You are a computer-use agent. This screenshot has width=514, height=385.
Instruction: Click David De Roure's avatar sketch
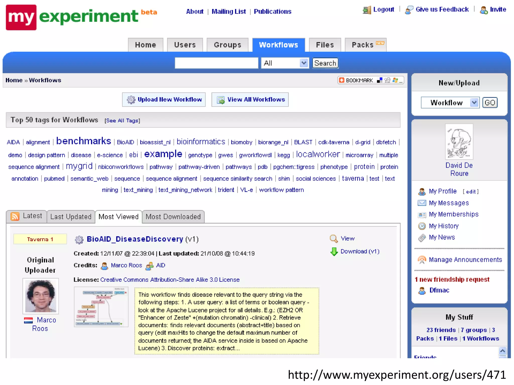[x=459, y=142]
